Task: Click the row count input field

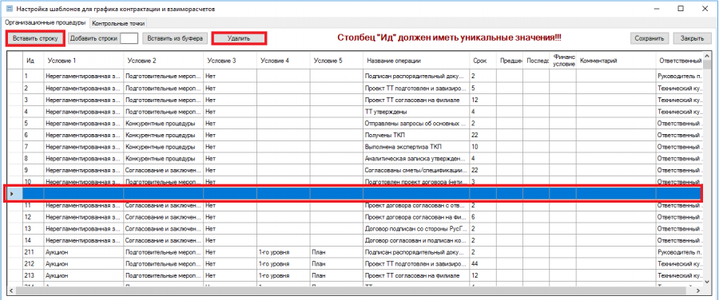Action: [129, 38]
